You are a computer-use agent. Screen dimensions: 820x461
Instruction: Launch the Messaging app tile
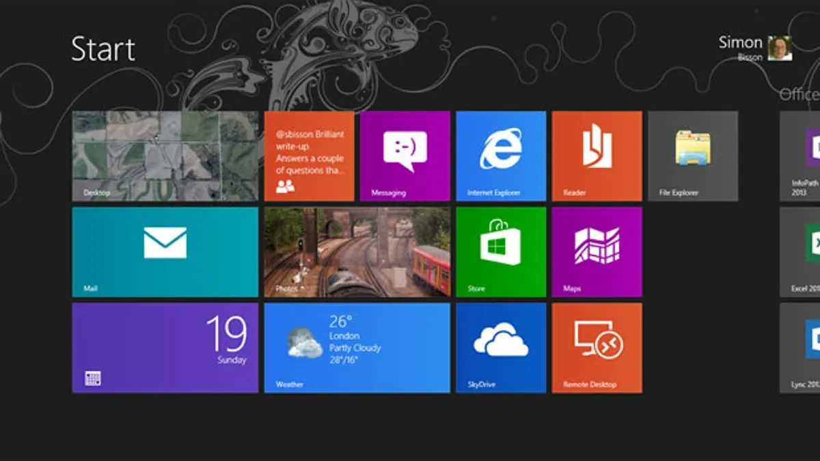coord(405,156)
